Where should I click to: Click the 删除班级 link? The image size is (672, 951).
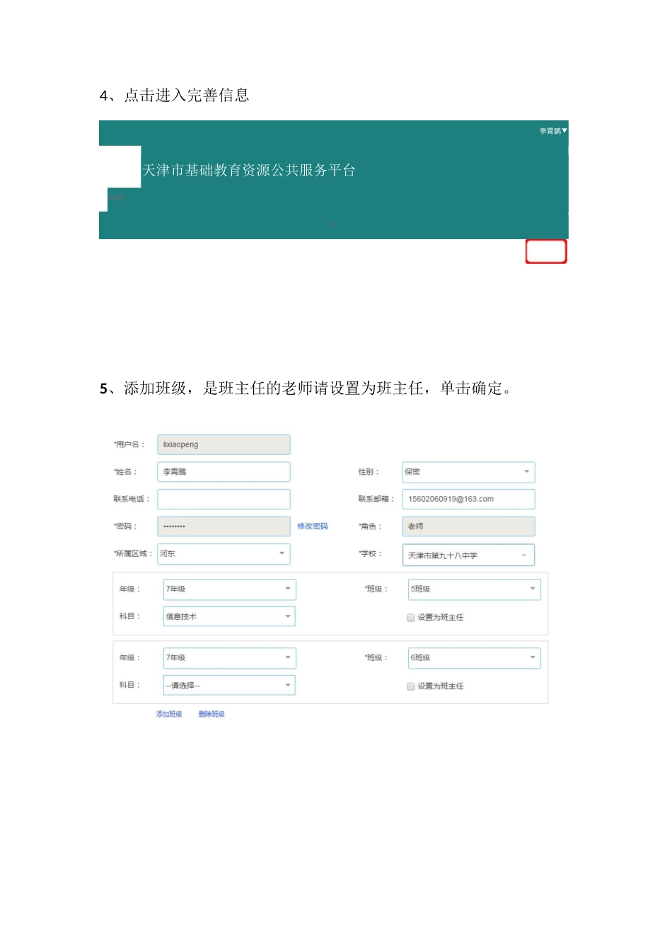(212, 715)
